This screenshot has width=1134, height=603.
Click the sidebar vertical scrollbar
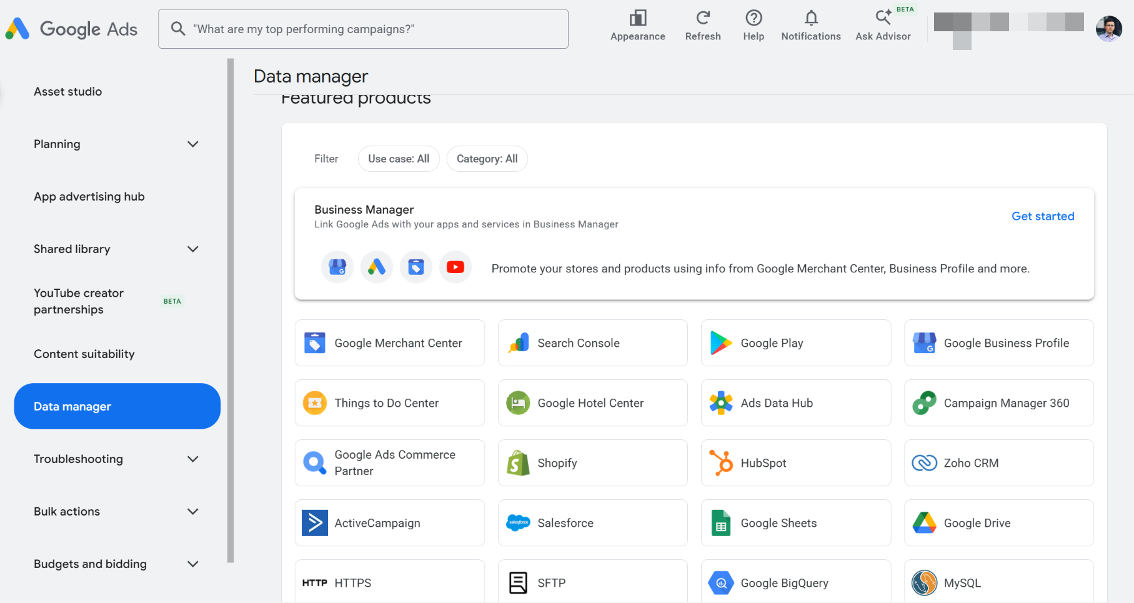[x=231, y=311]
